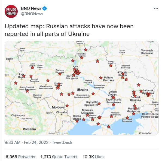Click the star marker on Lutsk
Image resolution: width=162 pixels, height=161 pixels.
32,68
